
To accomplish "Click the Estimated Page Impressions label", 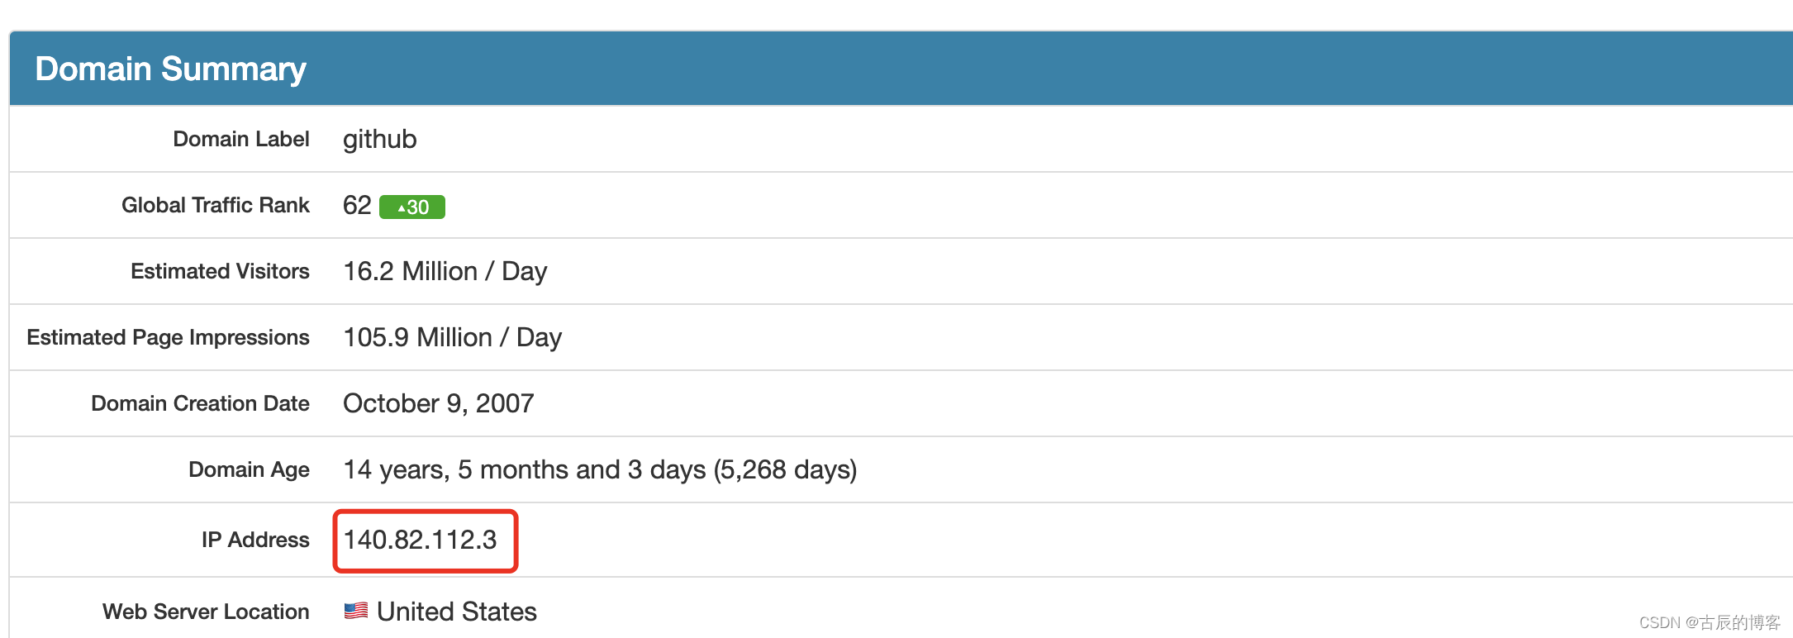I will coord(169,337).
